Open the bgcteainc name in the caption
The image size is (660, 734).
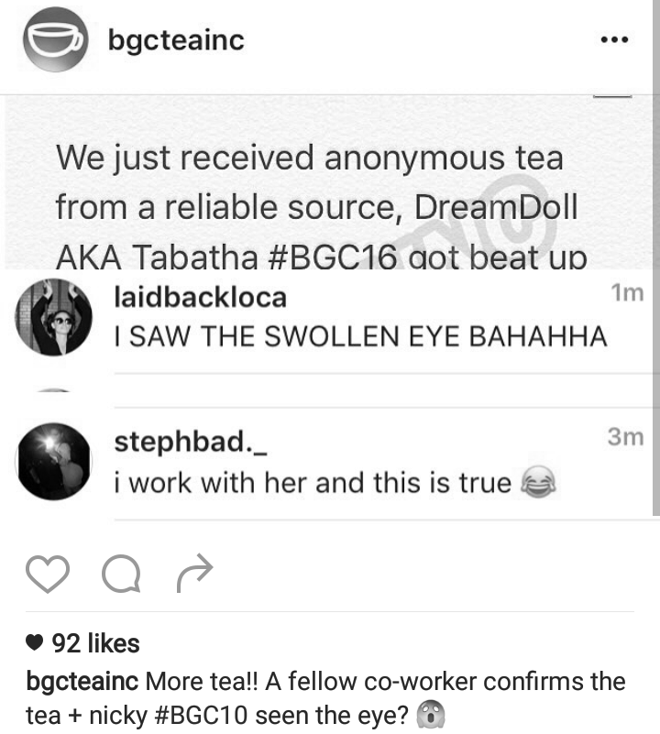82,682
